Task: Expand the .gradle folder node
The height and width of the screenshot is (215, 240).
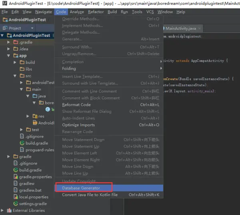Action: tap(8, 42)
